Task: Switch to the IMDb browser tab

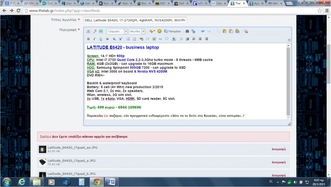Action: pyautogui.click(x=162, y=4)
